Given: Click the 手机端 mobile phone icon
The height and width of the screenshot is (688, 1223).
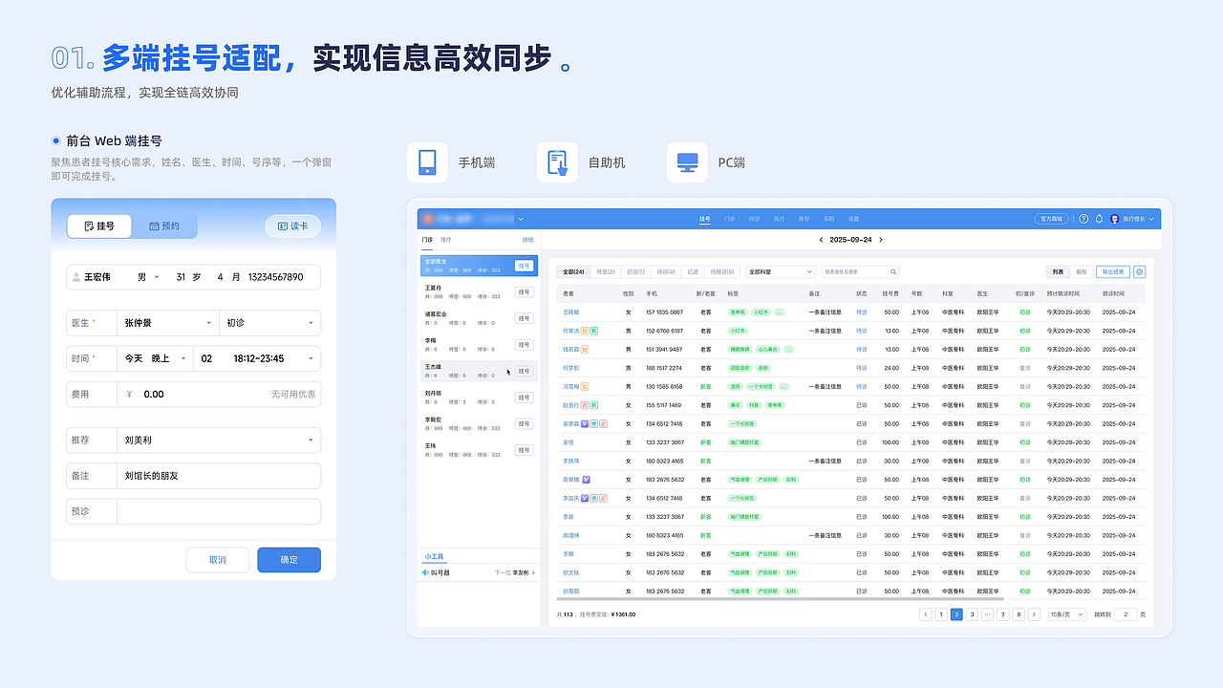Looking at the screenshot, I should tap(427, 161).
